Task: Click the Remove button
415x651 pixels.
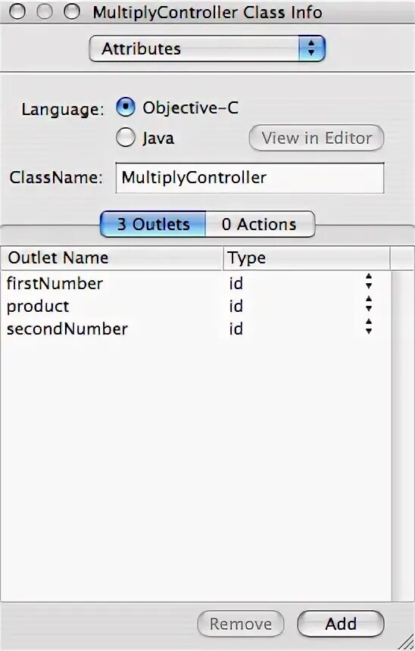Action: pos(241,624)
